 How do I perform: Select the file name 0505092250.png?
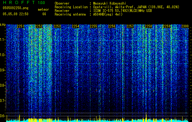pos(16,8)
